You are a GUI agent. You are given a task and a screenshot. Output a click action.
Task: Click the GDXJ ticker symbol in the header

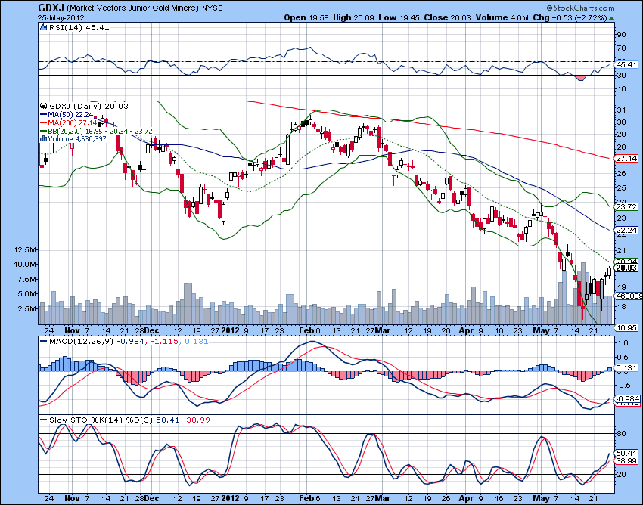pyautogui.click(x=51, y=8)
